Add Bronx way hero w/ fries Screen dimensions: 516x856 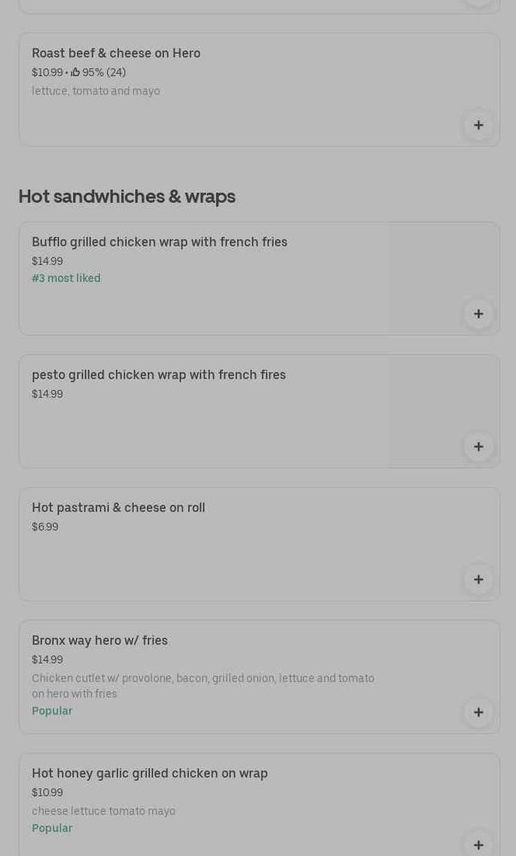[x=478, y=712]
